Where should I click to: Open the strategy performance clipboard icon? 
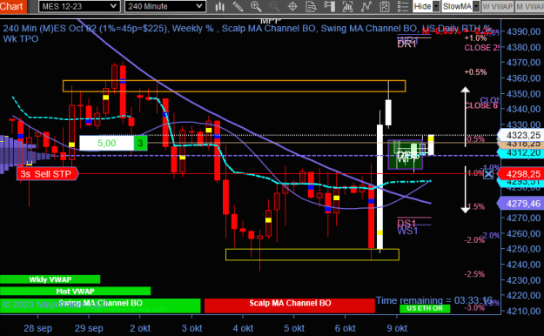(x=385, y=6)
